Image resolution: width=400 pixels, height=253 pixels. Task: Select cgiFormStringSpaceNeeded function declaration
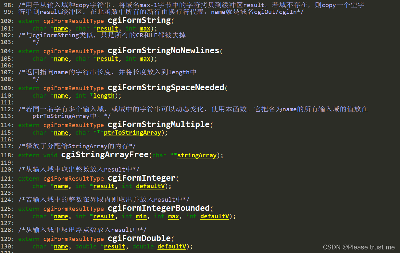166,88
